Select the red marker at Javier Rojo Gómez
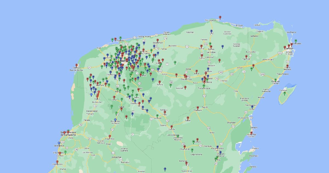329x173 pixels. pyautogui.click(x=251, y=133)
